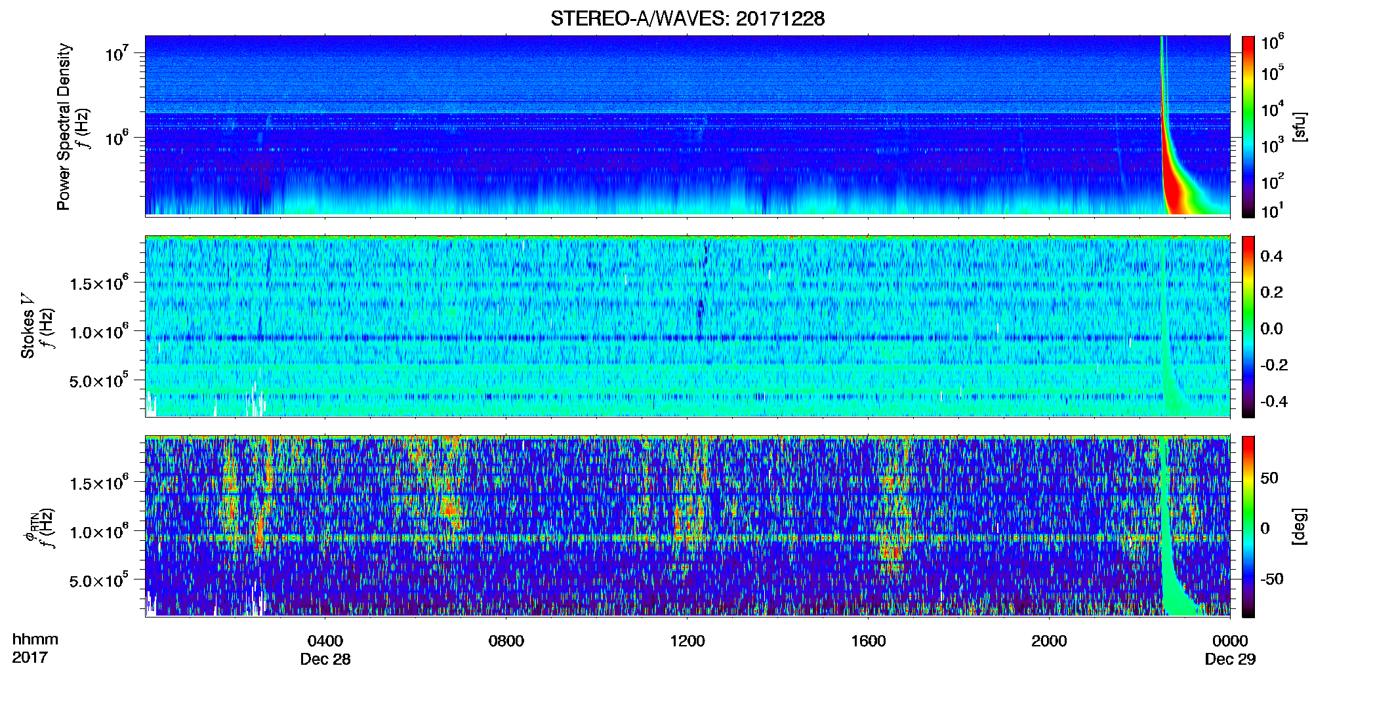Click 1.0×10^6 tick on φRTN panel
Image resolution: width=1375 pixels, height=708 pixels.
click(98, 532)
